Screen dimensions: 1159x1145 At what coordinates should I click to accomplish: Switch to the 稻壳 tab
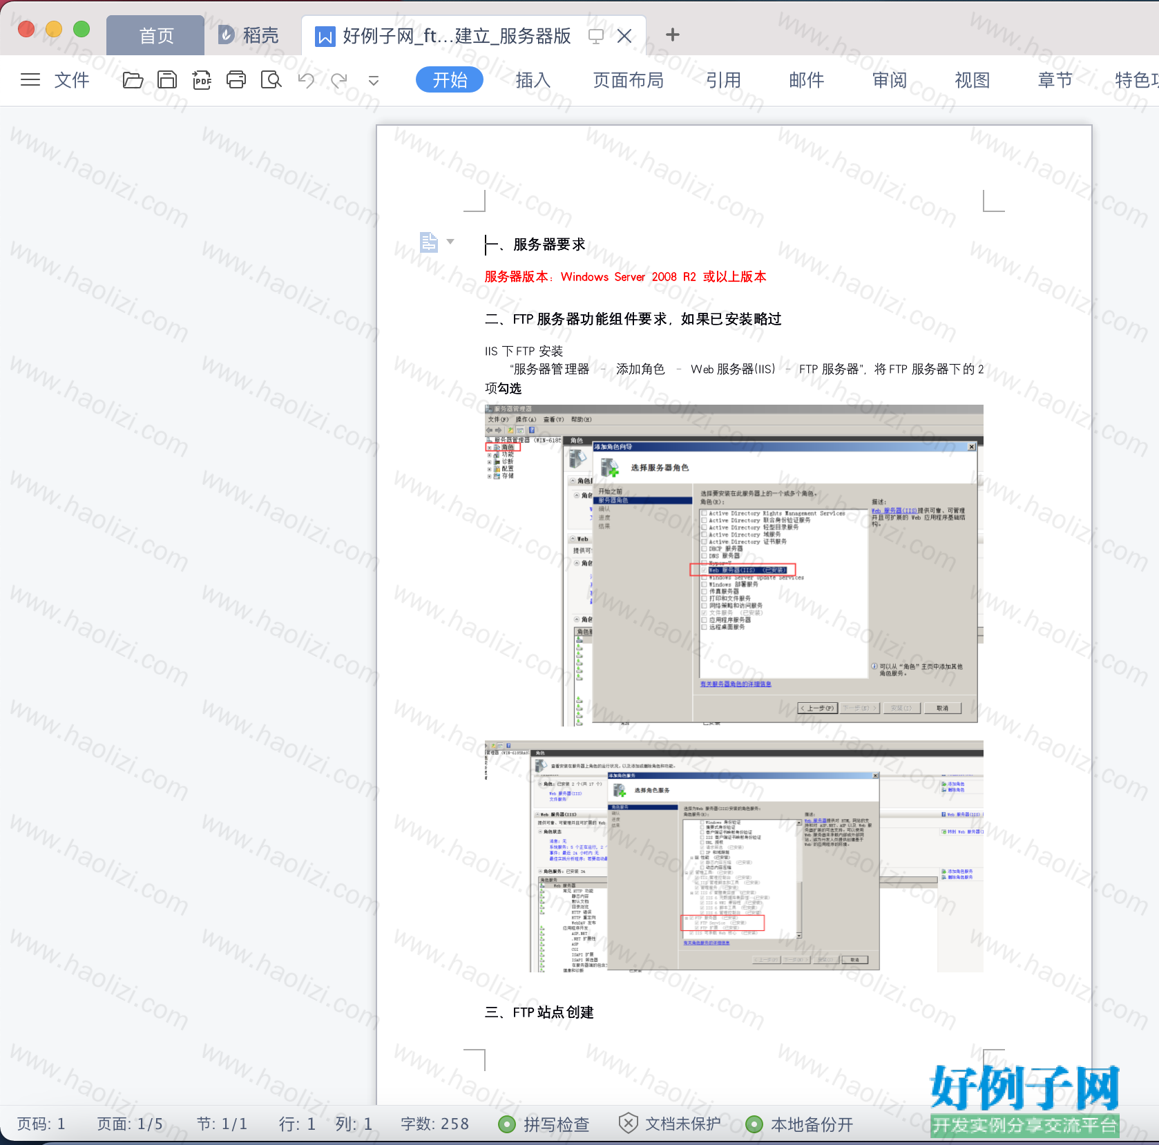click(x=249, y=36)
